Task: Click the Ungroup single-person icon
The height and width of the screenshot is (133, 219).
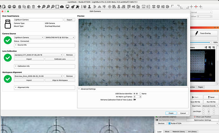Action: click(90, 7)
